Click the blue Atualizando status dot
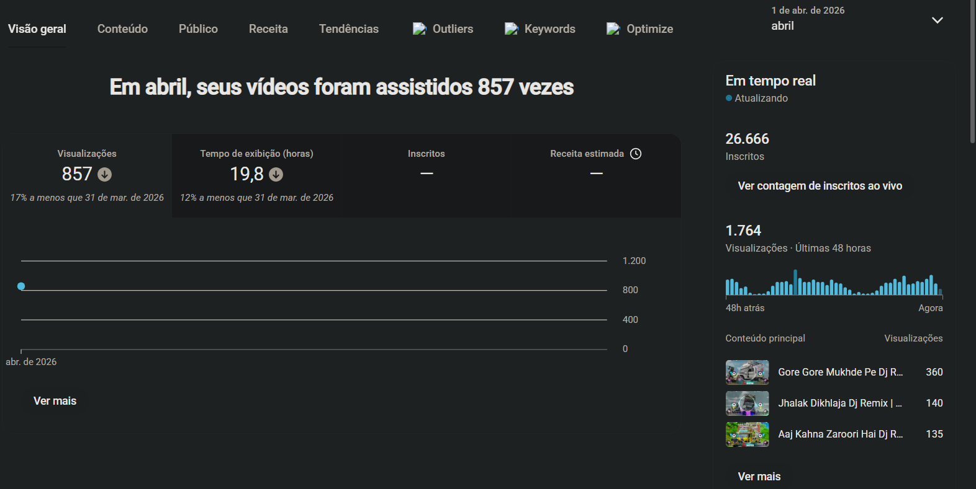The width and height of the screenshot is (976, 489). pos(729,98)
